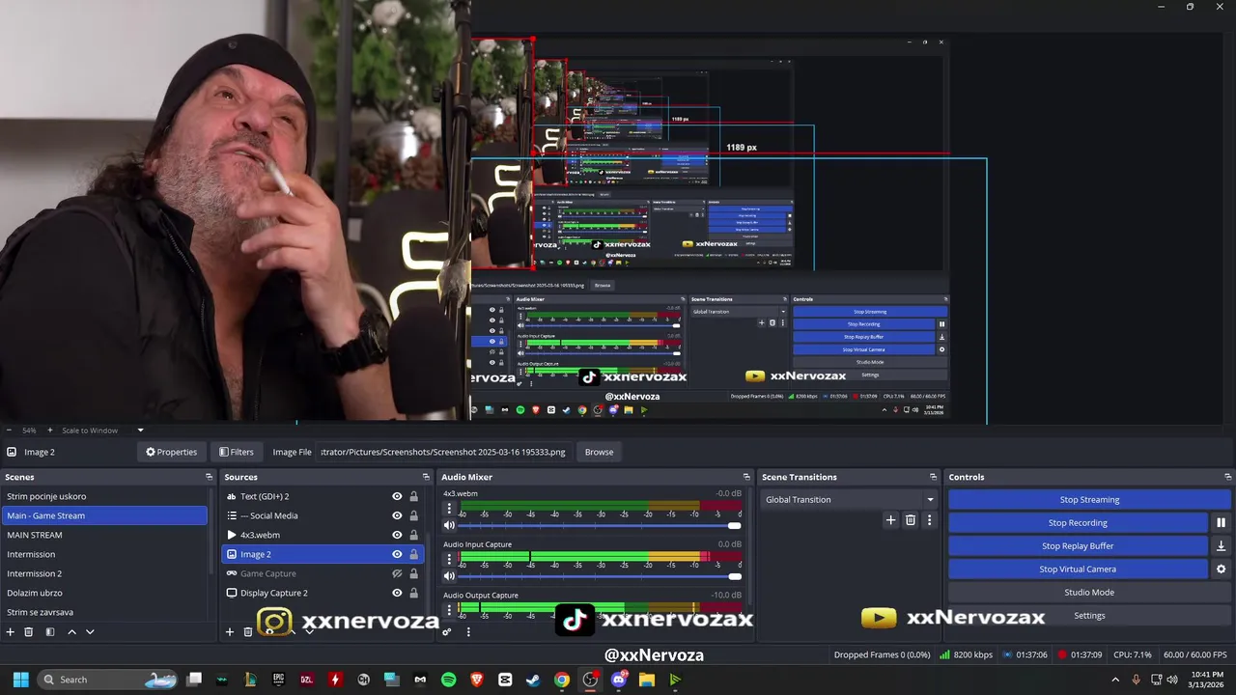Select the Display Capture 2 source row

point(323,593)
